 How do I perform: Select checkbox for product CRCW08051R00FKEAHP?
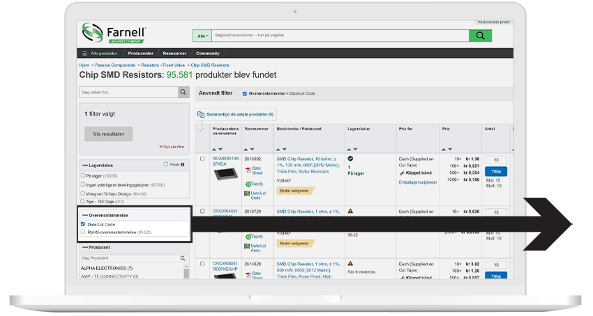click(202, 264)
